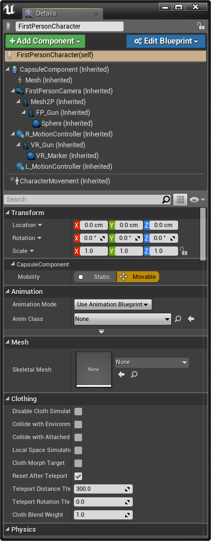Click the Details tab icon
The height and width of the screenshot is (541, 211).
[x=29, y=13]
